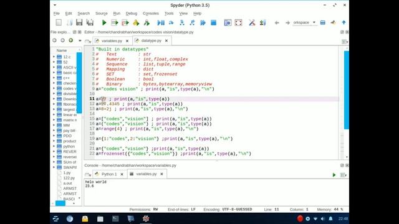Save all open files

(90, 22)
